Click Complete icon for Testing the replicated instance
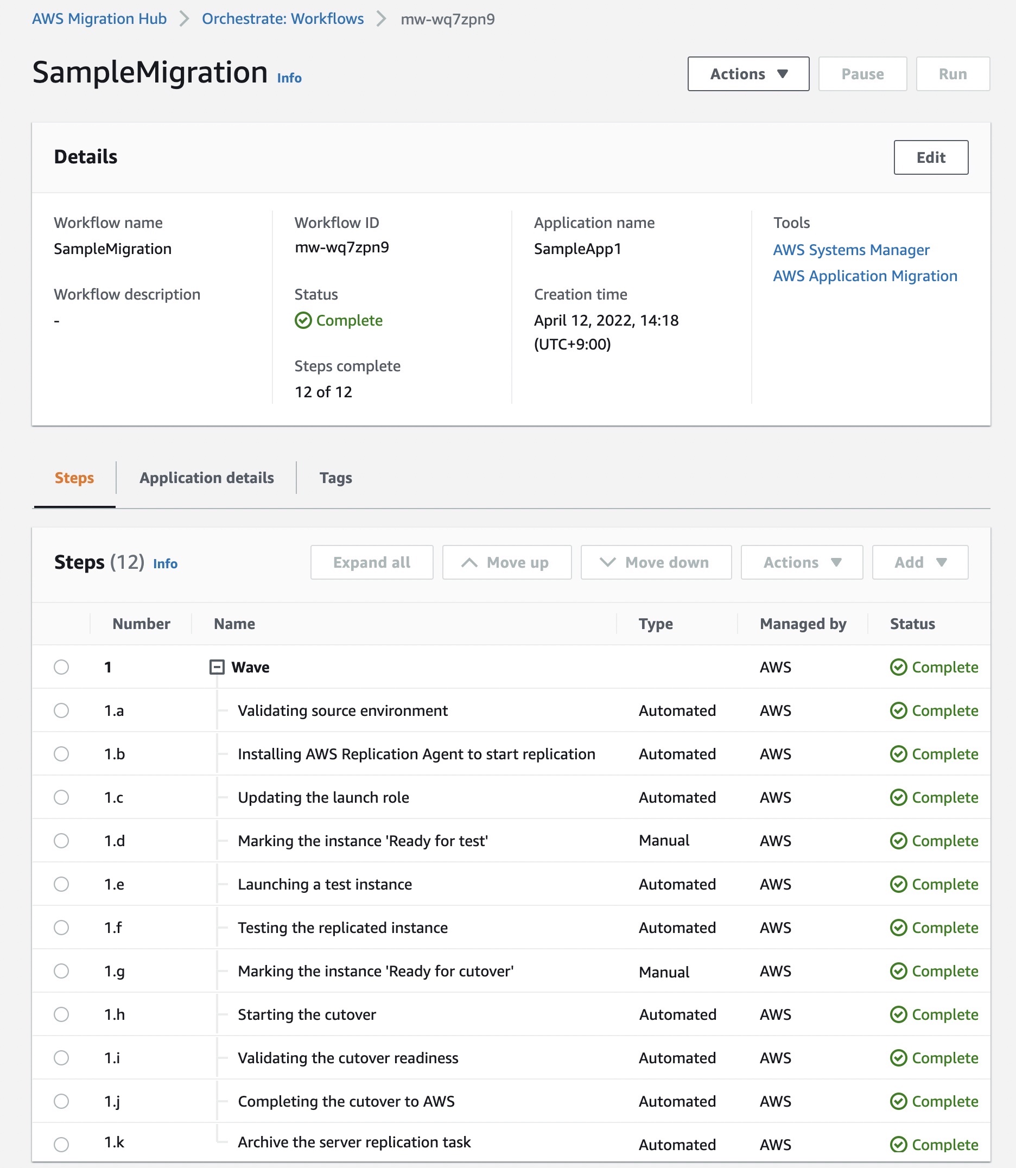The height and width of the screenshot is (1168, 1016). pyautogui.click(x=898, y=928)
